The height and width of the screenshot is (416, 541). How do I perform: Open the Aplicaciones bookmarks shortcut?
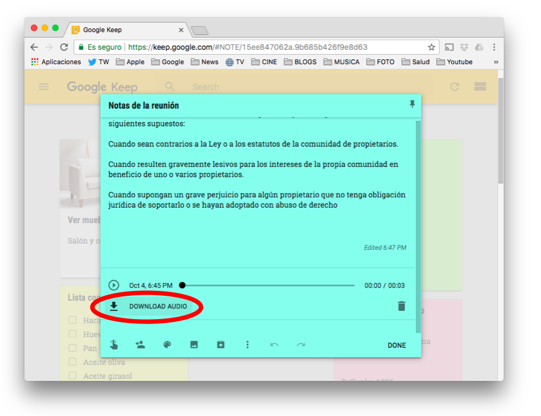(56, 62)
